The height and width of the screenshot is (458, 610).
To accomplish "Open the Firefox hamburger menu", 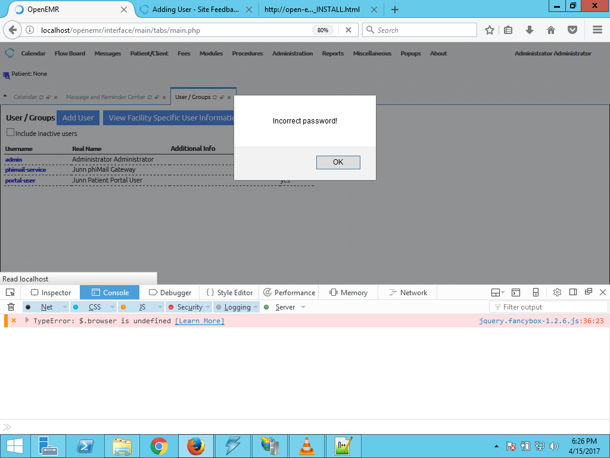I will [597, 30].
